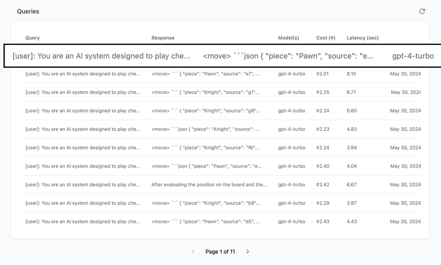Open the Knight source b8 response
Viewport: 441px width, 265px height.
[x=205, y=203]
